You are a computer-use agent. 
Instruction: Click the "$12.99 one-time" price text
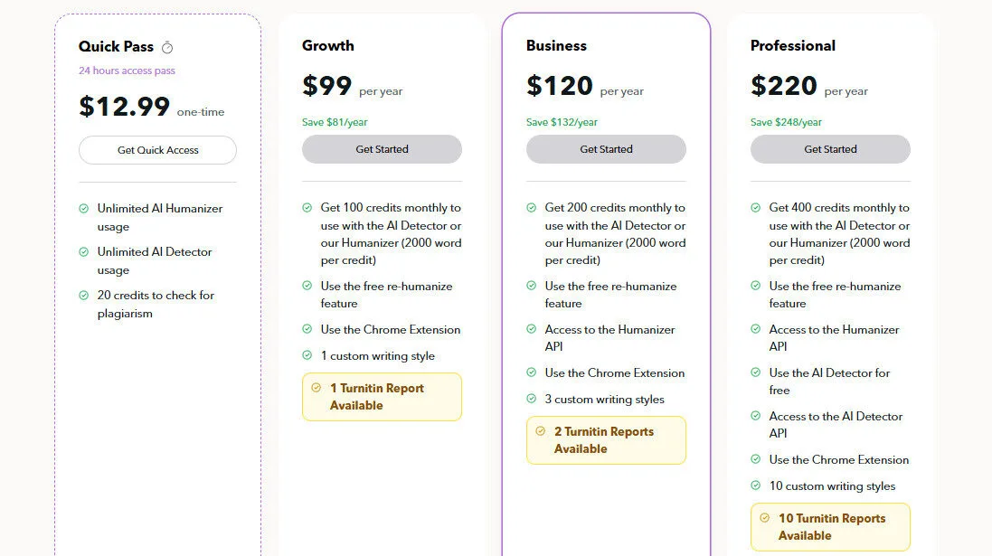(x=124, y=107)
